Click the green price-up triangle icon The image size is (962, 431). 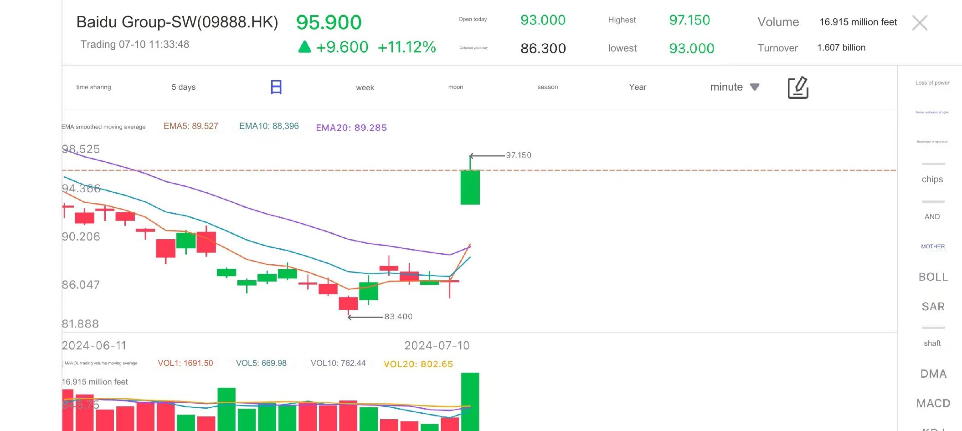tap(304, 47)
